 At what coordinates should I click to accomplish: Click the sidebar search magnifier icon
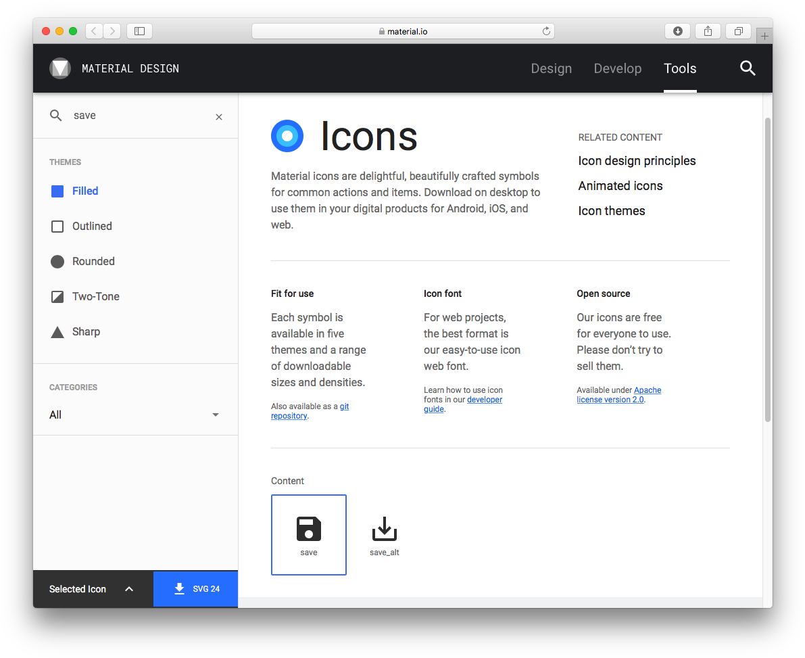coord(55,116)
